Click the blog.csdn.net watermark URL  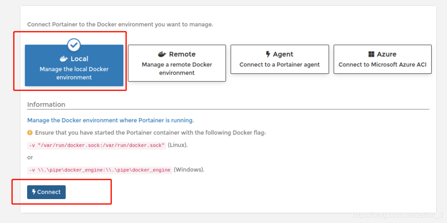click(398, 215)
